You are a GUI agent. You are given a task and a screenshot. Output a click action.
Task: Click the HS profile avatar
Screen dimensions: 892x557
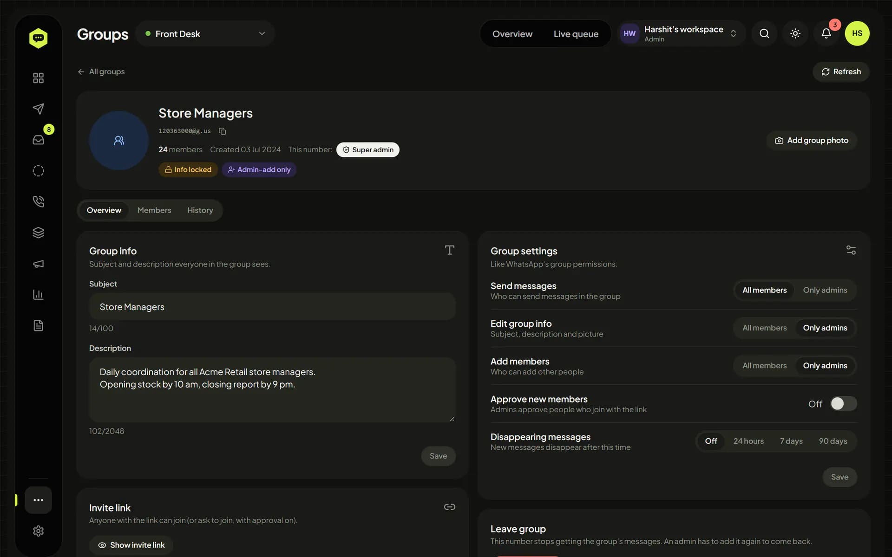pyautogui.click(x=857, y=33)
